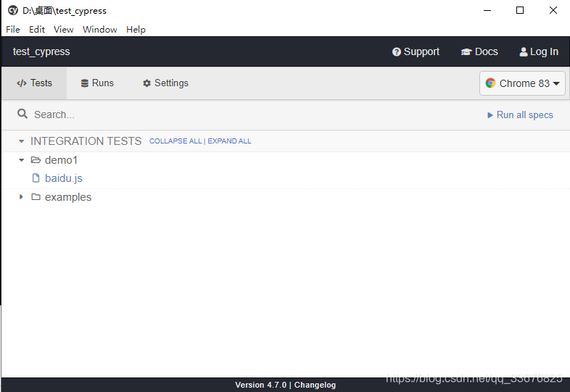Image resolution: width=570 pixels, height=392 pixels.
Task: Click the search magnifier icon
Action: click(x=22, y=114)
